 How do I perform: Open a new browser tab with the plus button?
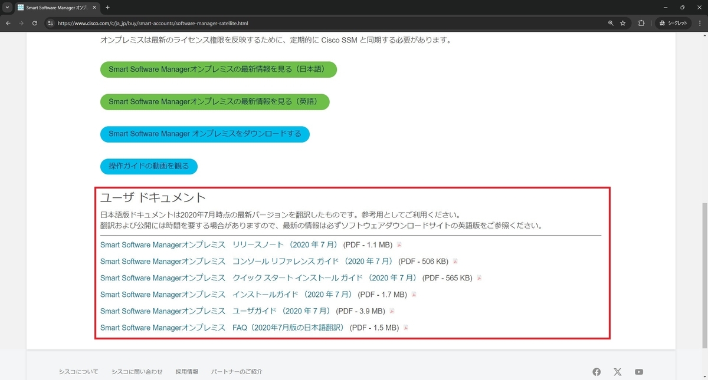pyautogui.click(x=107, y=8)
